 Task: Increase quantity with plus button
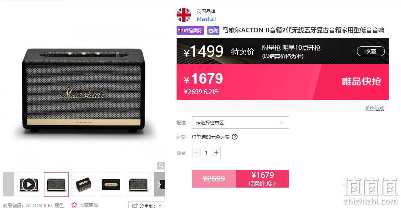tap(216, 153)
